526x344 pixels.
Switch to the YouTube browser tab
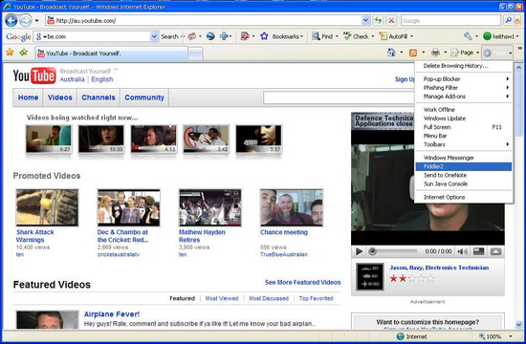(x=111, y=54)
